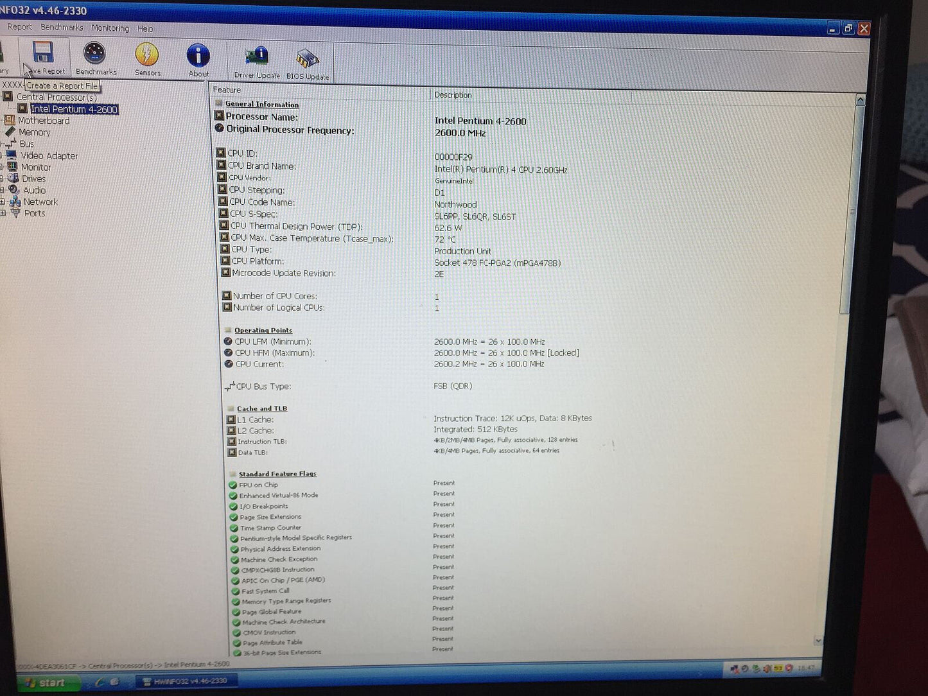The image size is (928, 696).
Task: Open the Benchmarks toolbar icon
Action: point(95,53)
